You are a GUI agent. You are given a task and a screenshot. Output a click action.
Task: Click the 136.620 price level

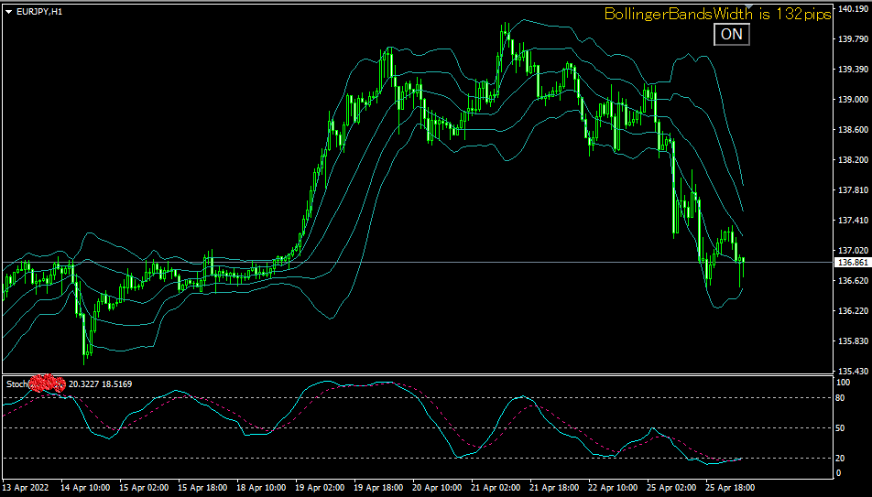(x=853, y=281)
